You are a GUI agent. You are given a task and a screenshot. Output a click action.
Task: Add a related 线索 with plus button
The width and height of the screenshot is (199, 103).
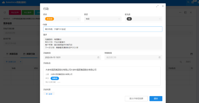pyautogui.click(x=49, y=94)
